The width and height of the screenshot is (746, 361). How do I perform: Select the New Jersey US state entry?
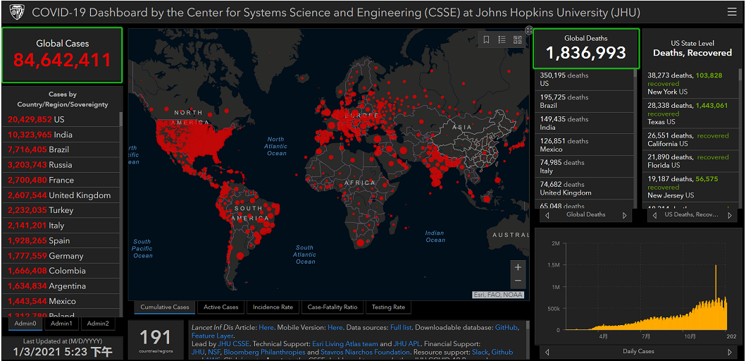[690, 187]
